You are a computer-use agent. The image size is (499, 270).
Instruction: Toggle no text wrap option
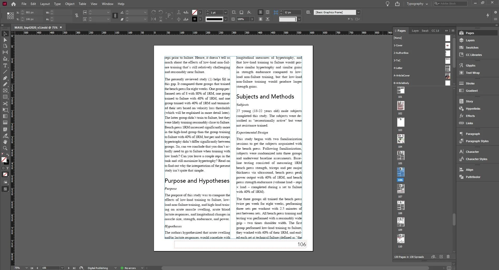pyautogui.click(x=260, y=12)
